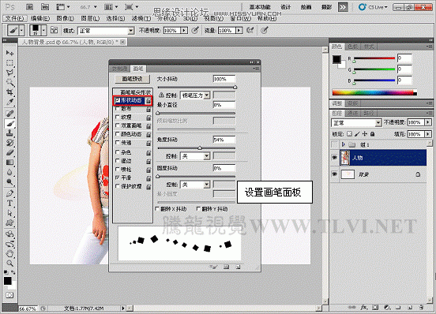This screenshot has height=314, width=436.
Task: Select 画笔笔尖形状 brush tip shape
Action: pyautogui.click(x=135, y=92)
